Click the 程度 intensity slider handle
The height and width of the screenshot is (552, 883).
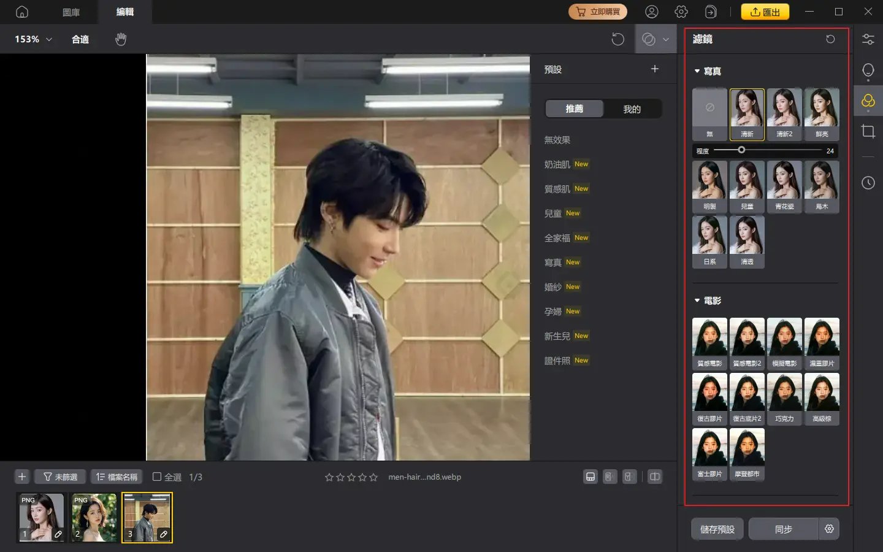click(741, 150)
